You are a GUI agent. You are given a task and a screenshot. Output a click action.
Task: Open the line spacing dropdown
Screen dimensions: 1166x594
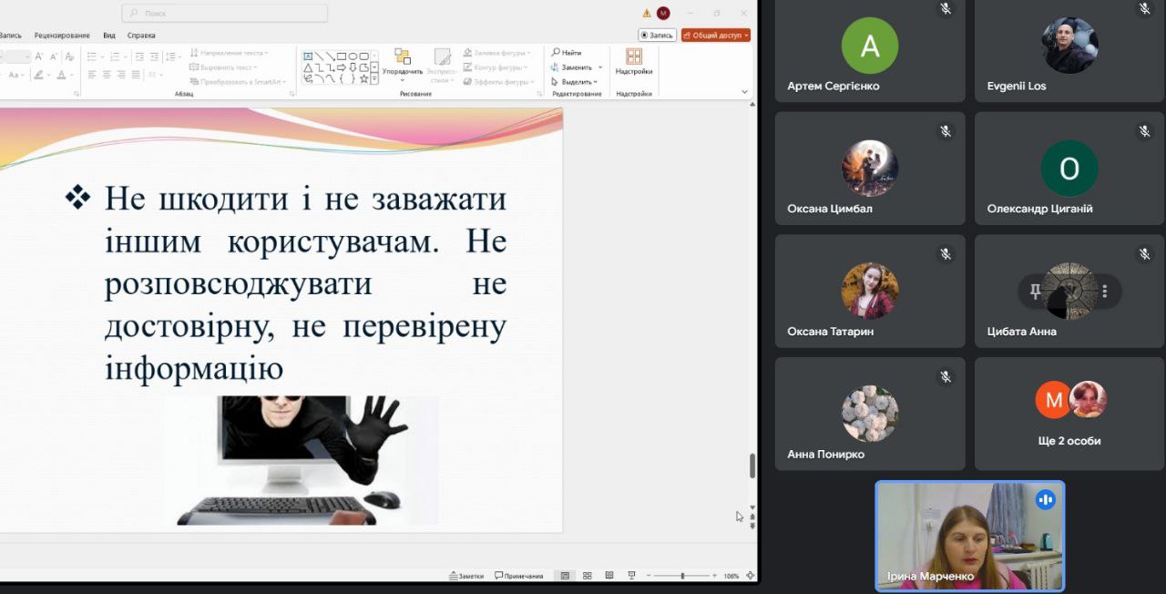pyautogui.click(x=172, y=56)
